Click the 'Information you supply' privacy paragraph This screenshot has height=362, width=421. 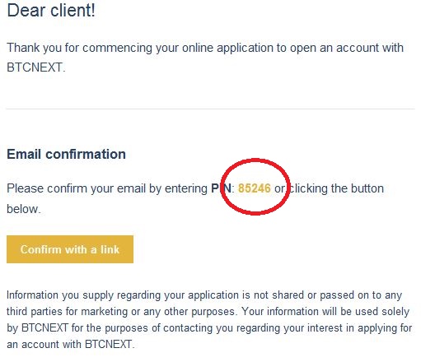[209, 319]
